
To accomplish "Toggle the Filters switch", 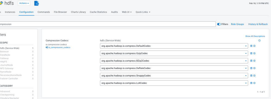I will click(x=219, y=24).
